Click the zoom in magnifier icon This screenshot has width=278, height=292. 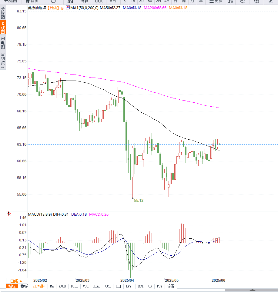tap(256, 1)
